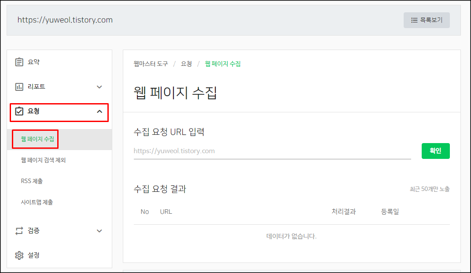Click the 요청 checkmark clipboard icon
Image resolution: width=471 pixels, height=273 pixels.
pyautogui.click(x=19, y=111)
